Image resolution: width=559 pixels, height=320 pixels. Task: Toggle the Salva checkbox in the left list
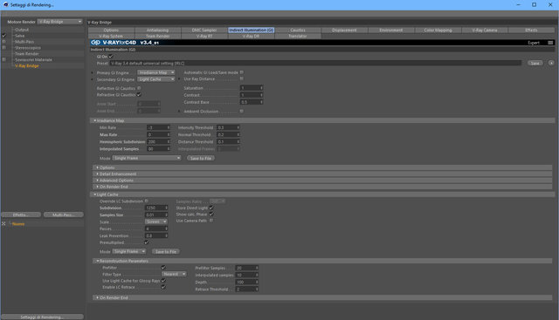coord(3,36)
